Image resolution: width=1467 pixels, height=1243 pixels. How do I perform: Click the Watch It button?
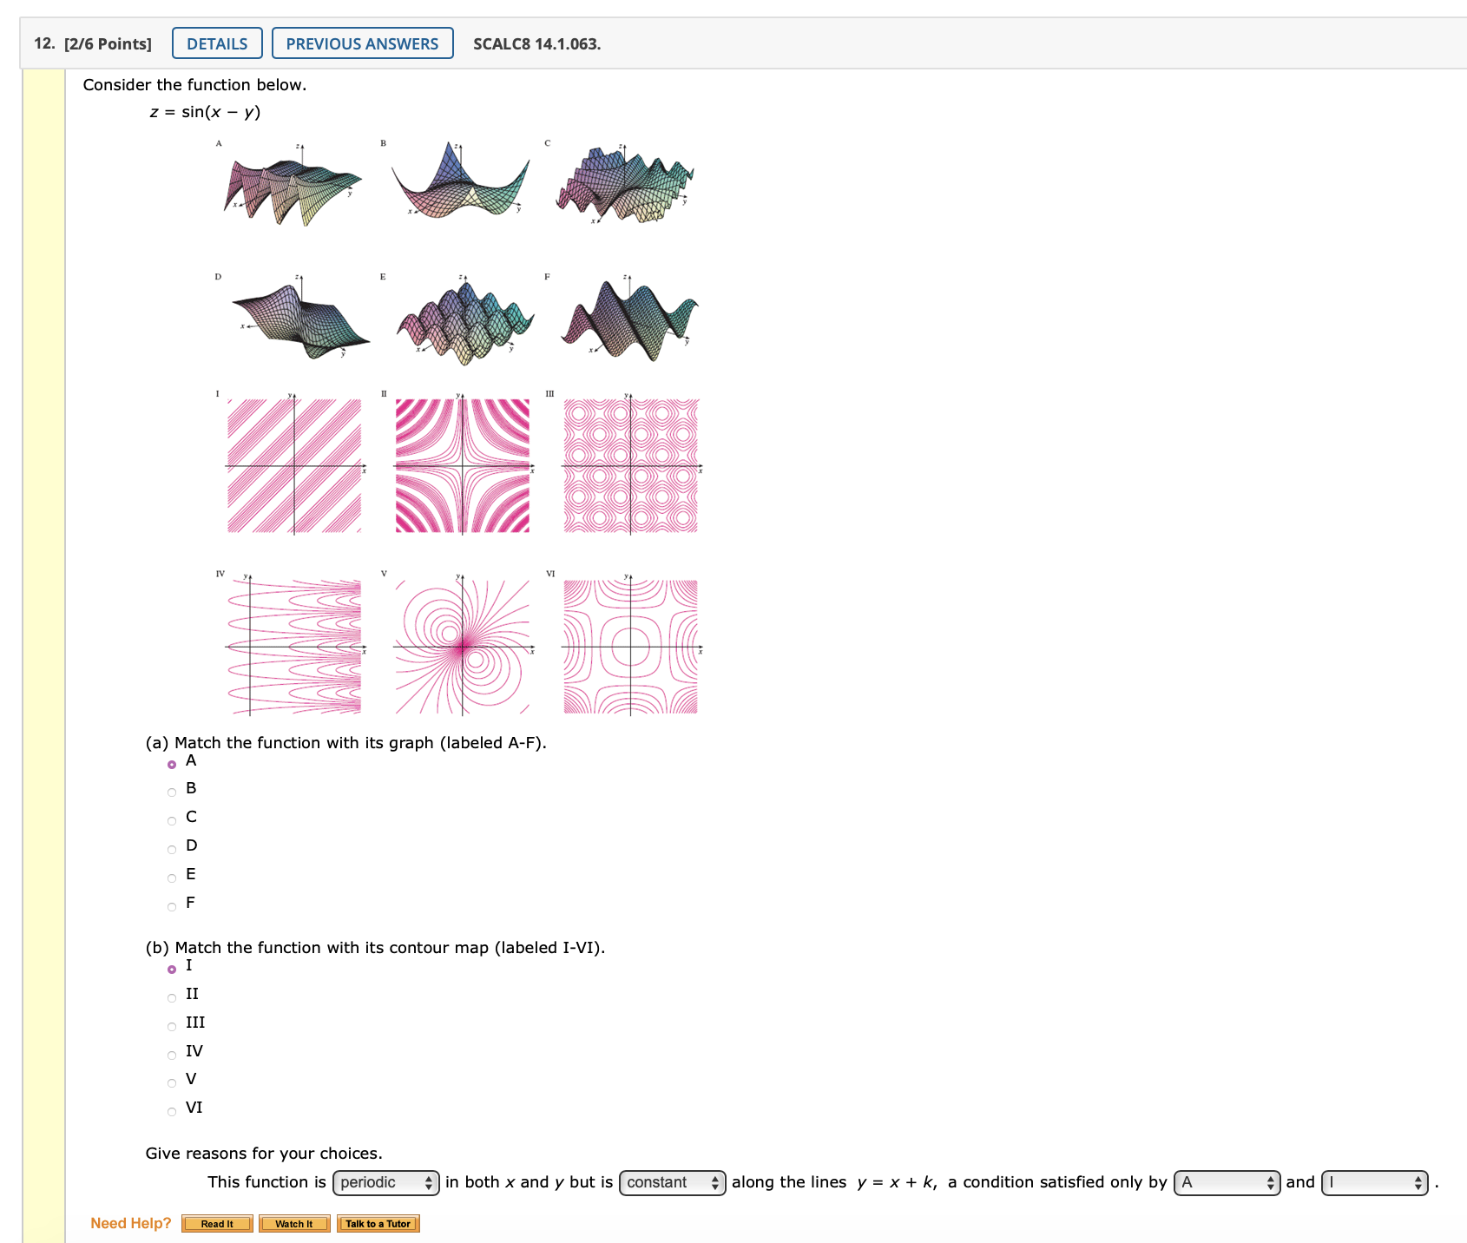tap(294, 1223)
